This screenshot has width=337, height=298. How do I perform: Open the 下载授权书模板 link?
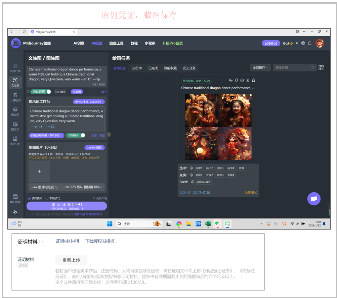tap(100, 241)
